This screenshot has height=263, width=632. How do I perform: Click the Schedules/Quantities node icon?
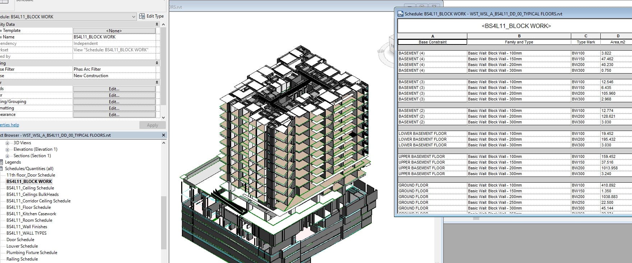pyautogui.click(x=1, y=169)
